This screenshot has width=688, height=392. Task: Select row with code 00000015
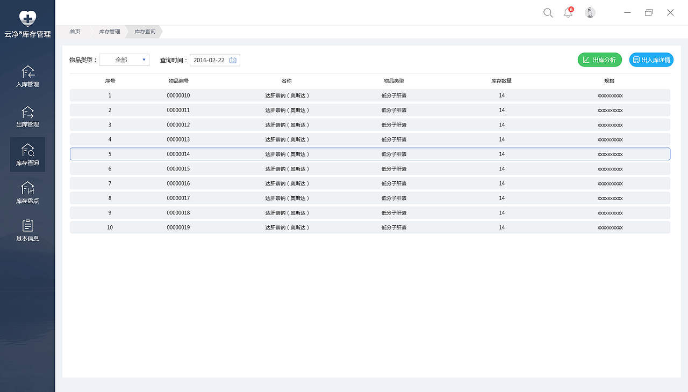370,168
